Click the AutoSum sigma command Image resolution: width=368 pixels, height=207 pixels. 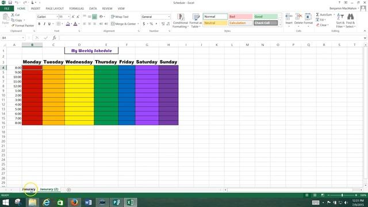coord(324,14)
